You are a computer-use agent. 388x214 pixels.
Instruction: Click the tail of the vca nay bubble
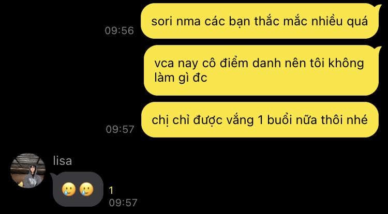378,49
